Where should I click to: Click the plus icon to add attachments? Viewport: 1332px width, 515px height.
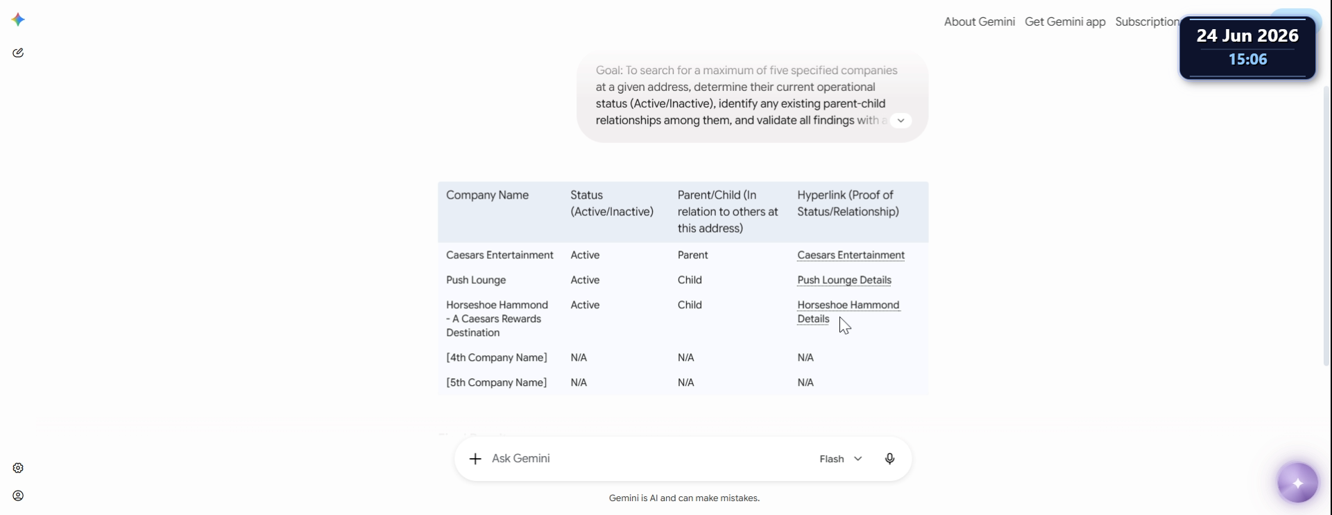(475, 459)
